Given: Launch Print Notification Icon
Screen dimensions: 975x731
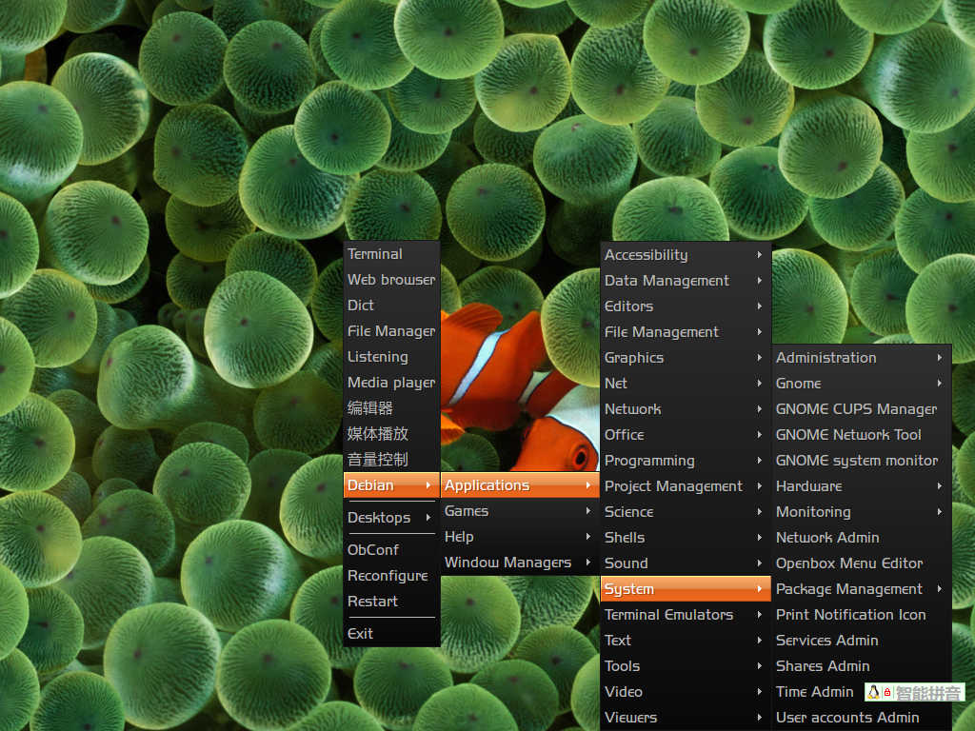Looking at the screenshot, I should click(862, 615).
